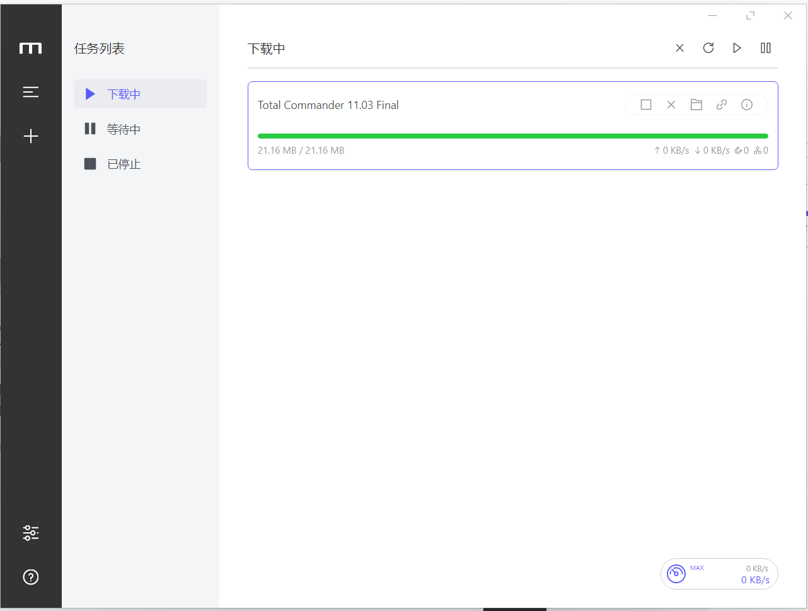This screenshot has width=808, height=611.
Task: Resume all tasks from top toolbar
Action: (737, 48)
